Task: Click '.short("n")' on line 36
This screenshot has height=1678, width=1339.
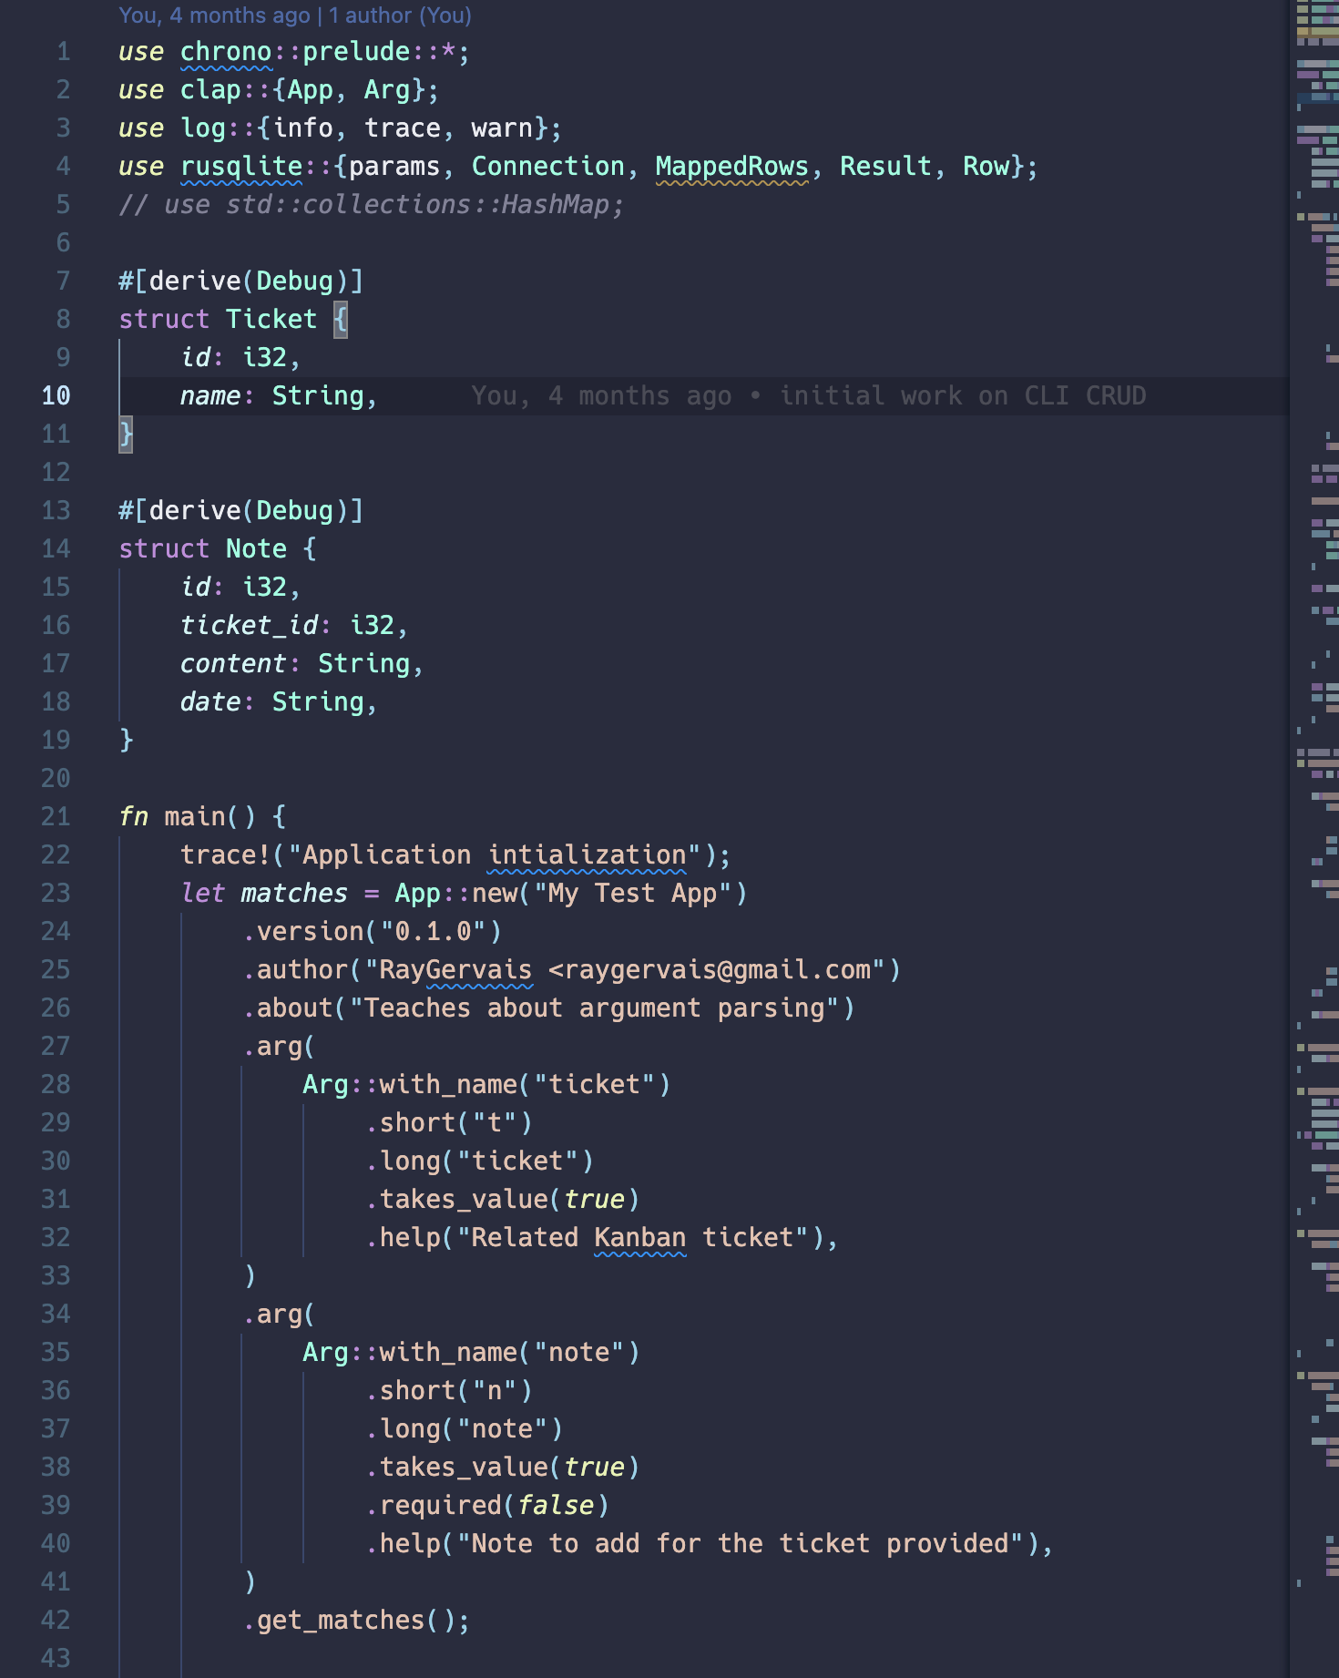Action: [448, 1391]
